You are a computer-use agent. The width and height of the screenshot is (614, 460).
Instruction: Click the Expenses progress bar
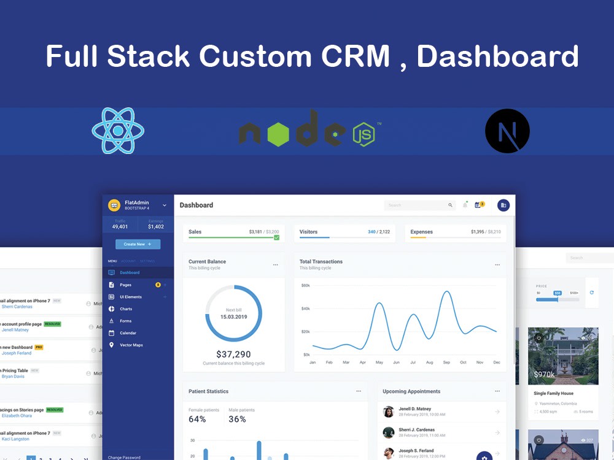[x=456, y=237]
